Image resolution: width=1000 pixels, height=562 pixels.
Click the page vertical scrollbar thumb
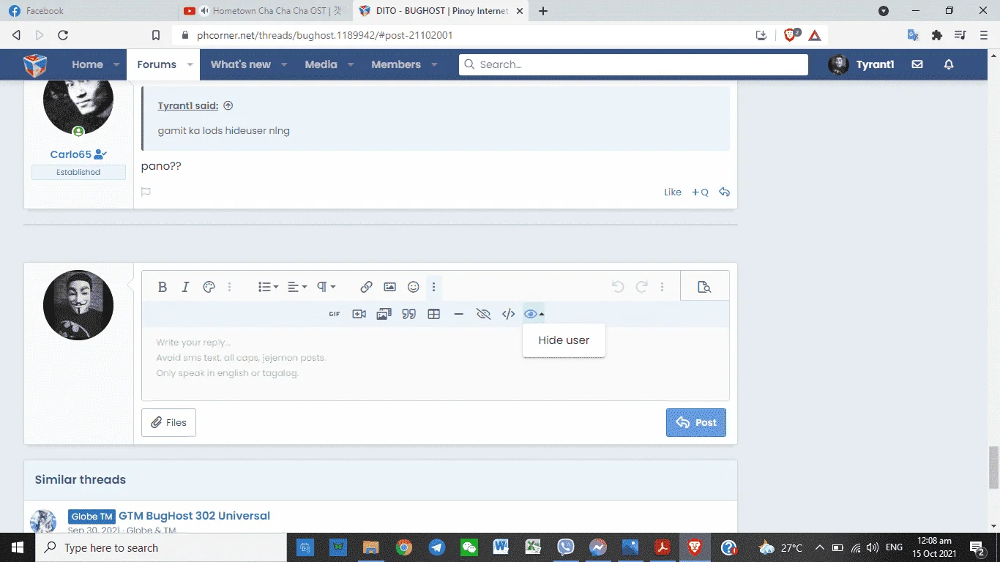(994, 468)
